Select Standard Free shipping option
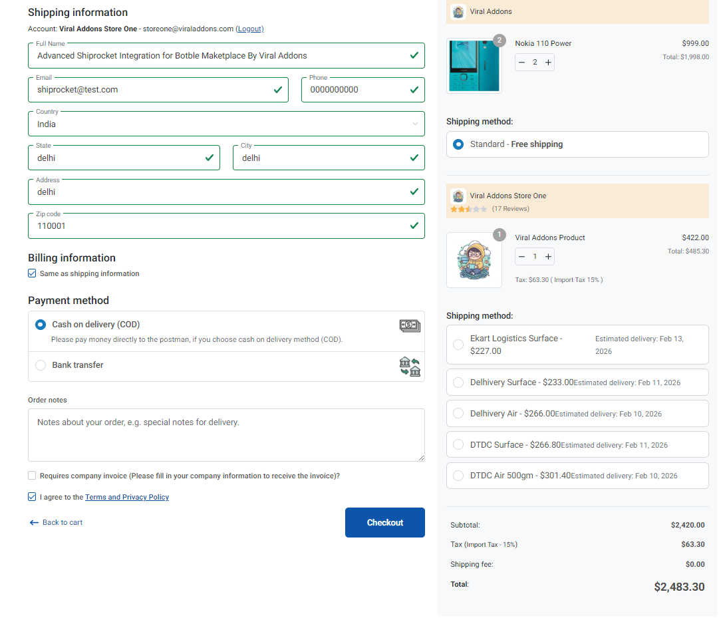The height and width of the screenshot is (618, 719). click(458, 144)
